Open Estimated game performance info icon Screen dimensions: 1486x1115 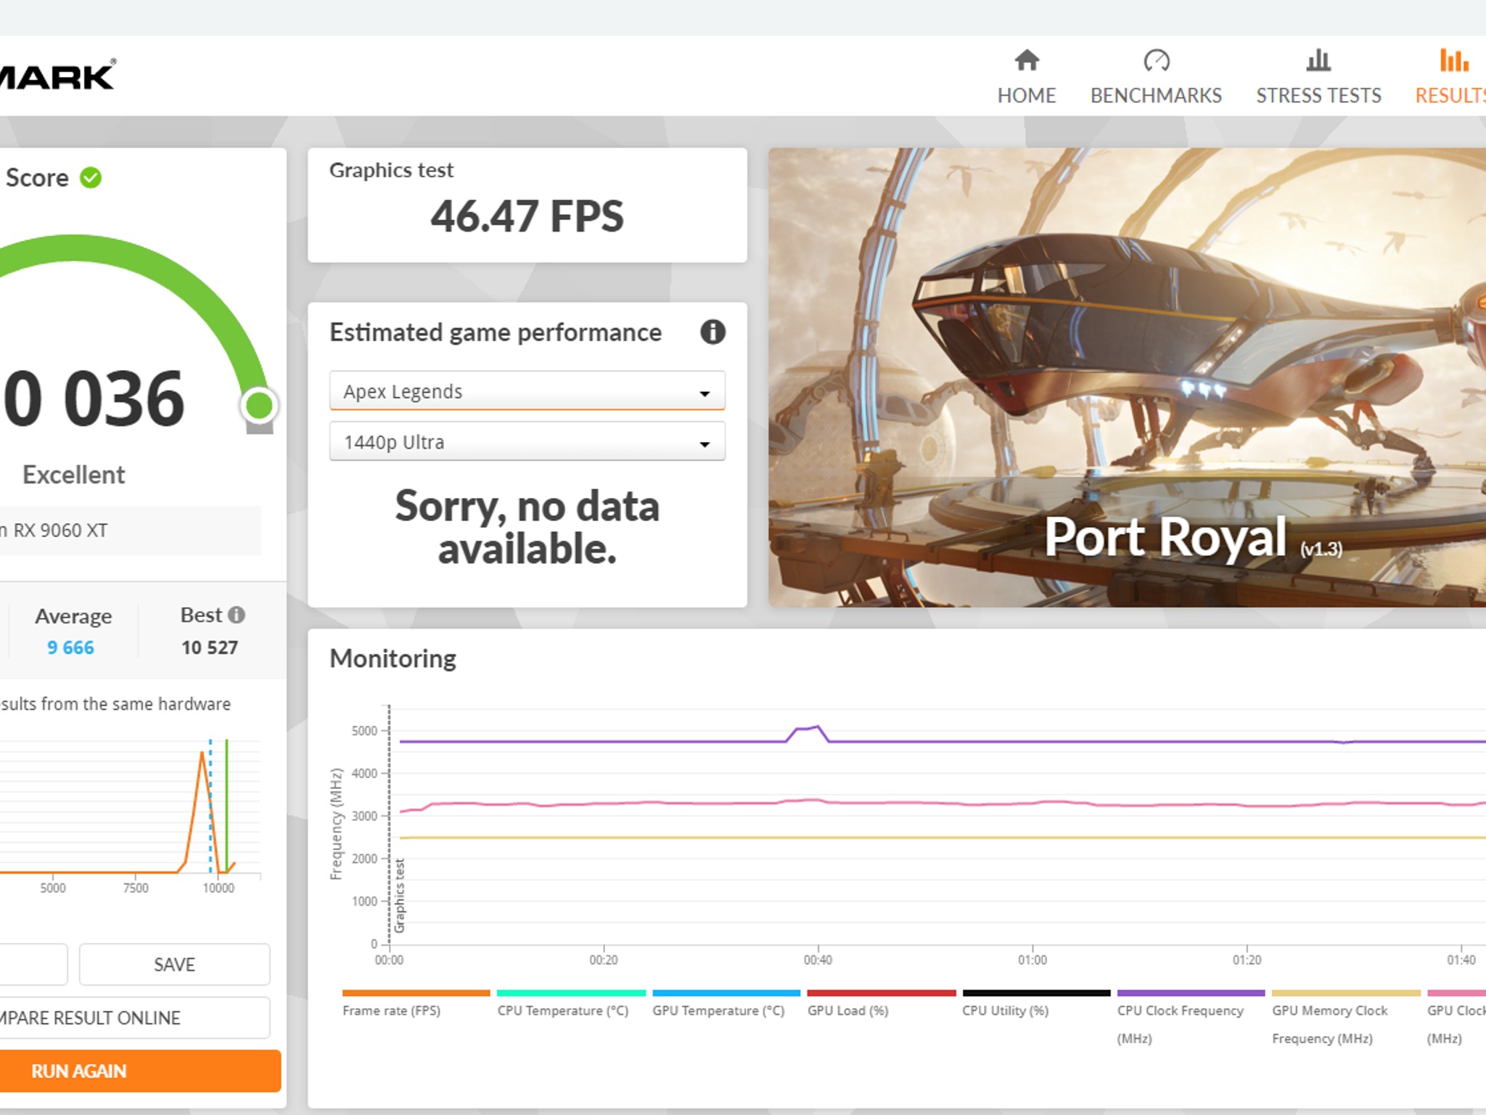tap(713, 332)
